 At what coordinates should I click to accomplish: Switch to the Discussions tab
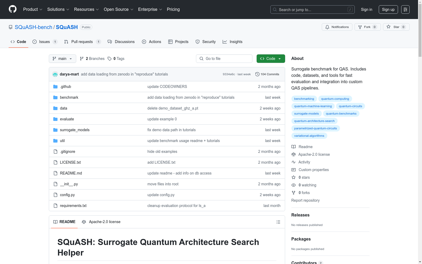121,42
